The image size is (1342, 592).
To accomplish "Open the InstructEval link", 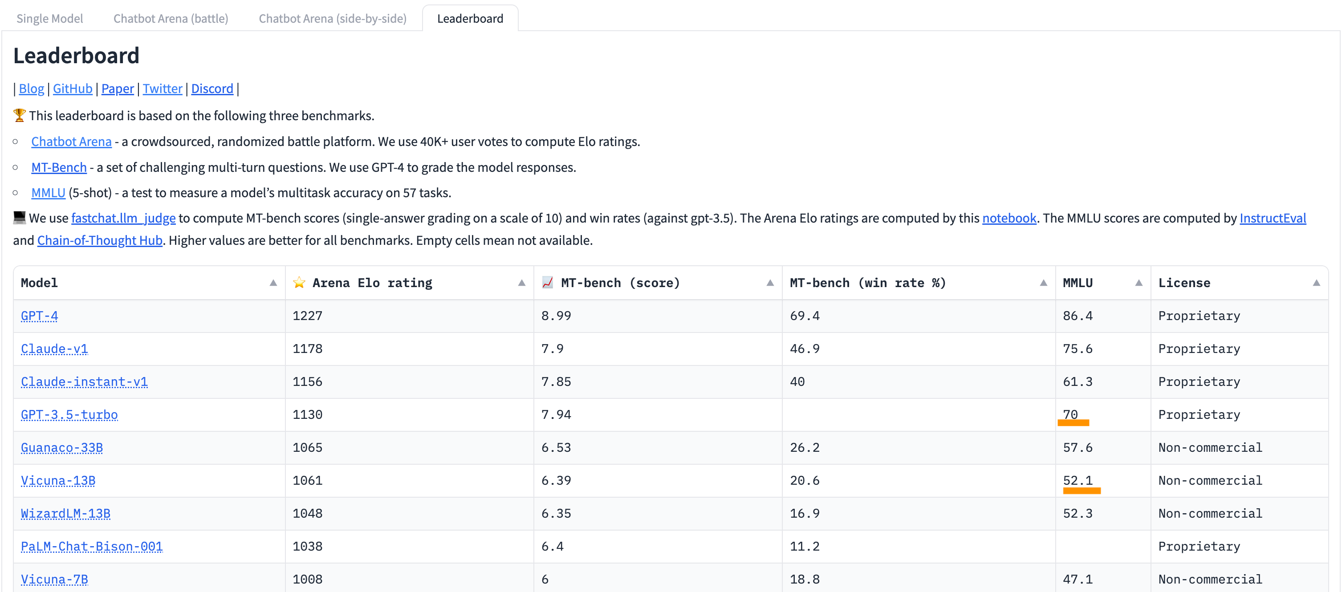I will tap(1273, 218).
